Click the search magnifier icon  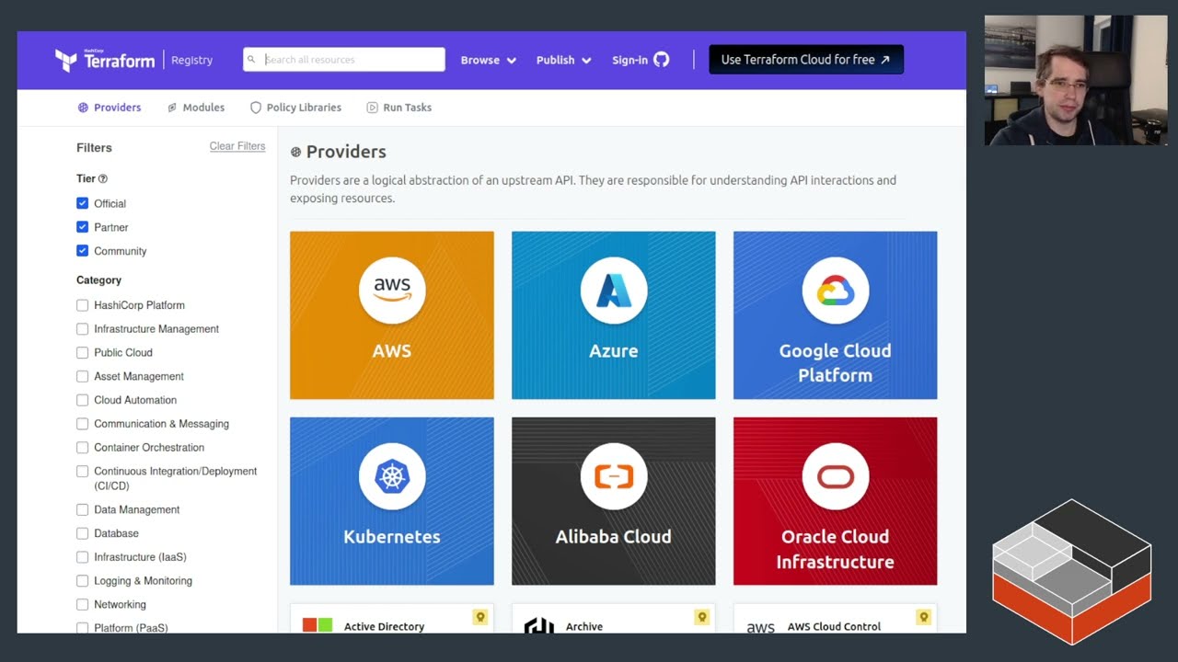coord(251,60)
